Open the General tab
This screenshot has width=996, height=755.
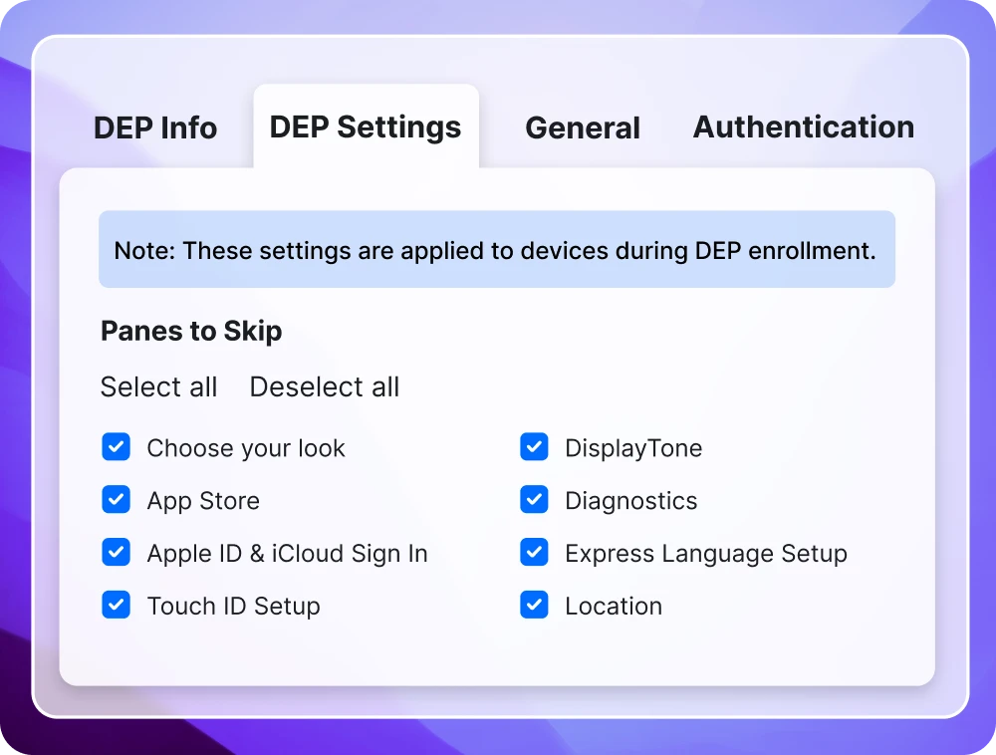coord(583,127)
